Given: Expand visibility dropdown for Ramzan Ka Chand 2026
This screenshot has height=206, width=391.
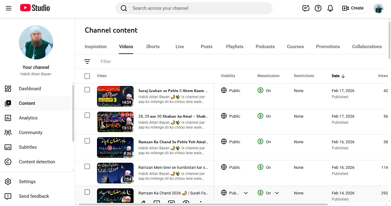Looking at the screenshot, I should point(246,193).
